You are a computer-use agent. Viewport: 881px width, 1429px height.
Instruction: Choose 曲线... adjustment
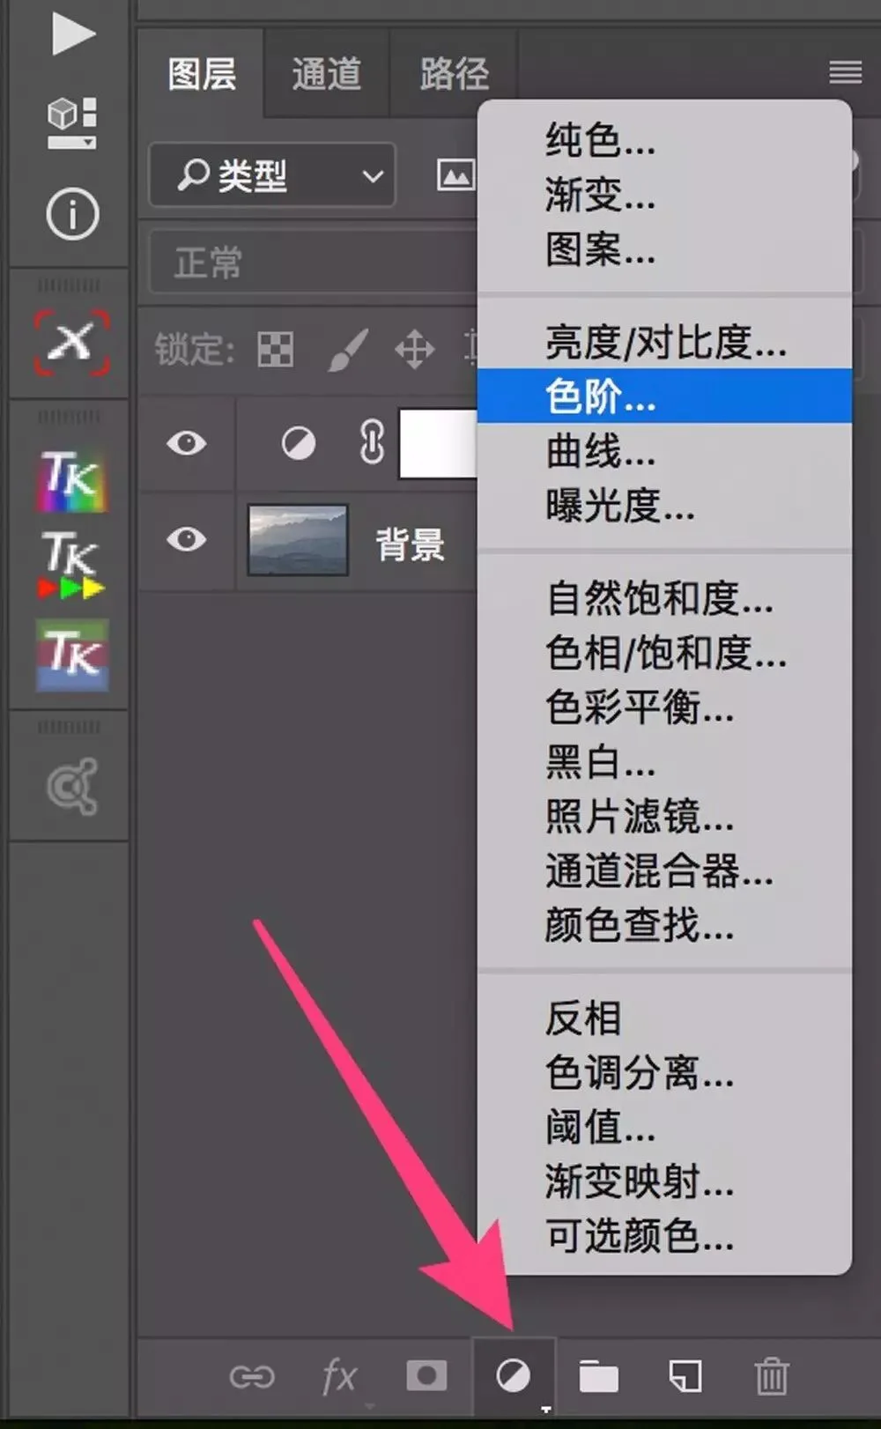coord(664,451)
